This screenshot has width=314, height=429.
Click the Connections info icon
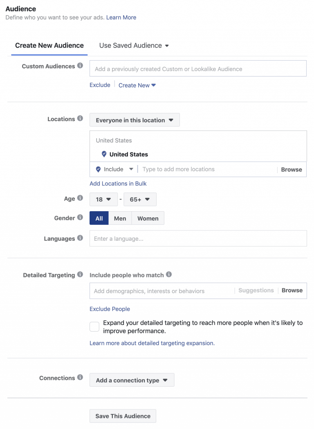pyautogui.click(x=81, y=378)
